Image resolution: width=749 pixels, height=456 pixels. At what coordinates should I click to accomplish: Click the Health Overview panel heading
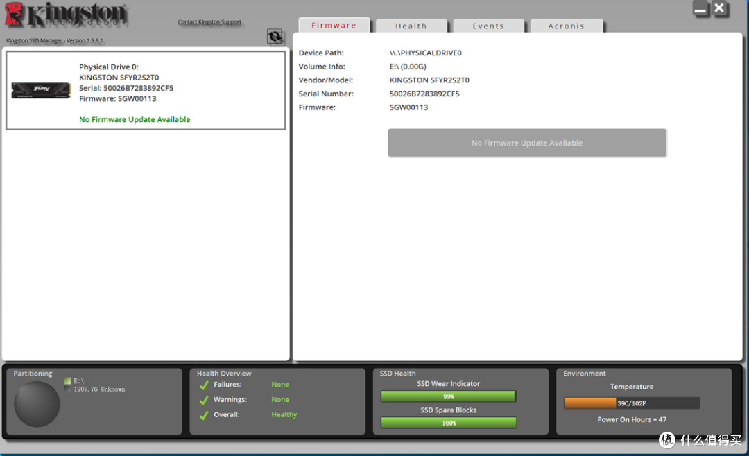tap(224, 374)
